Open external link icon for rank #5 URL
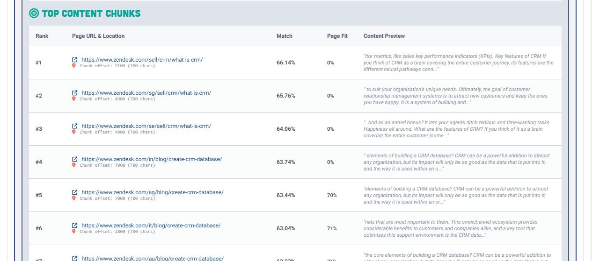This screenshot has height=261, width=592. pos(74,192)
